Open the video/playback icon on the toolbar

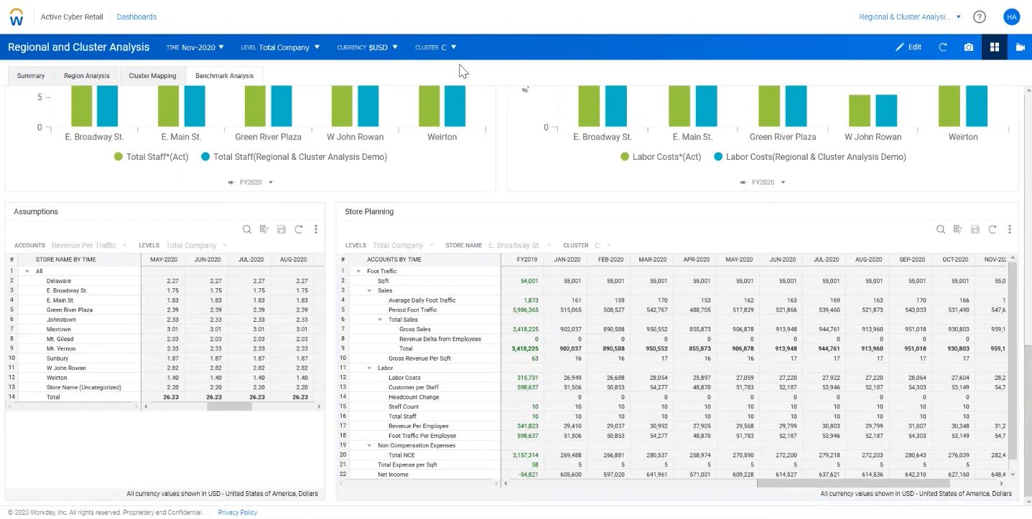(1021, 47)
